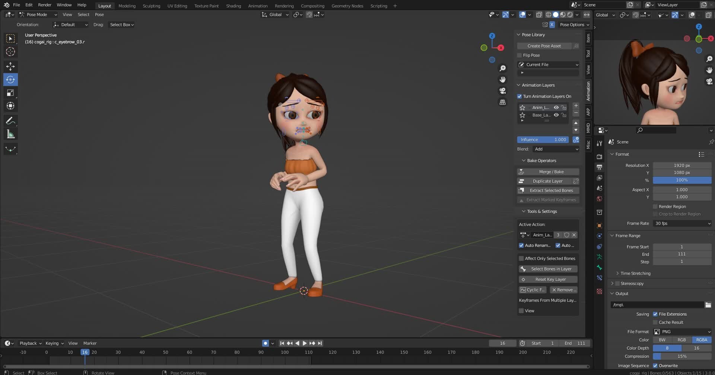Open the Render menu
This screenshot has height=375, width=715.
pos(44,5)
